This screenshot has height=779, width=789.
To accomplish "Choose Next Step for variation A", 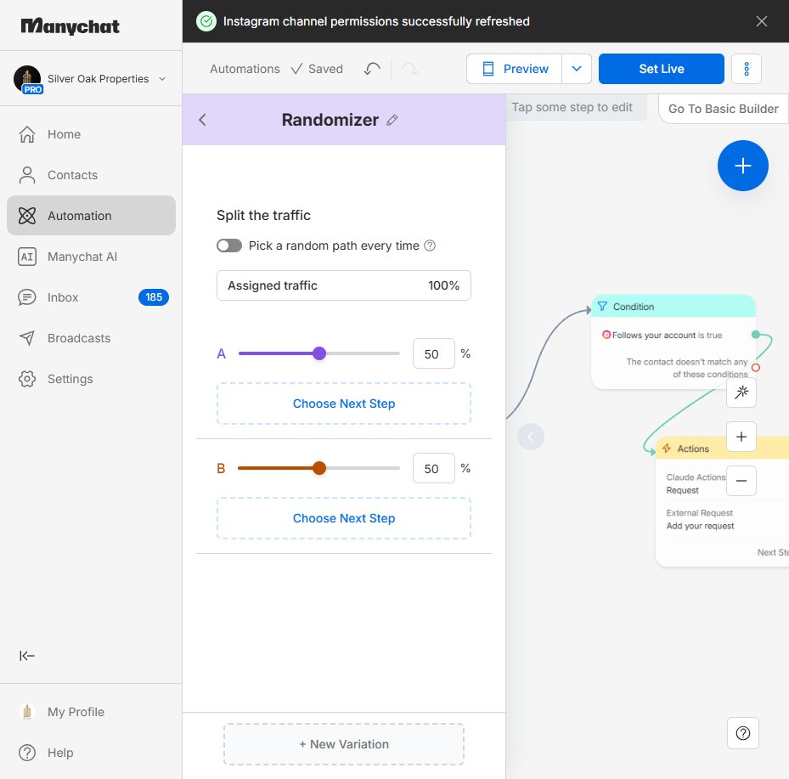I will tap(344, 404).
